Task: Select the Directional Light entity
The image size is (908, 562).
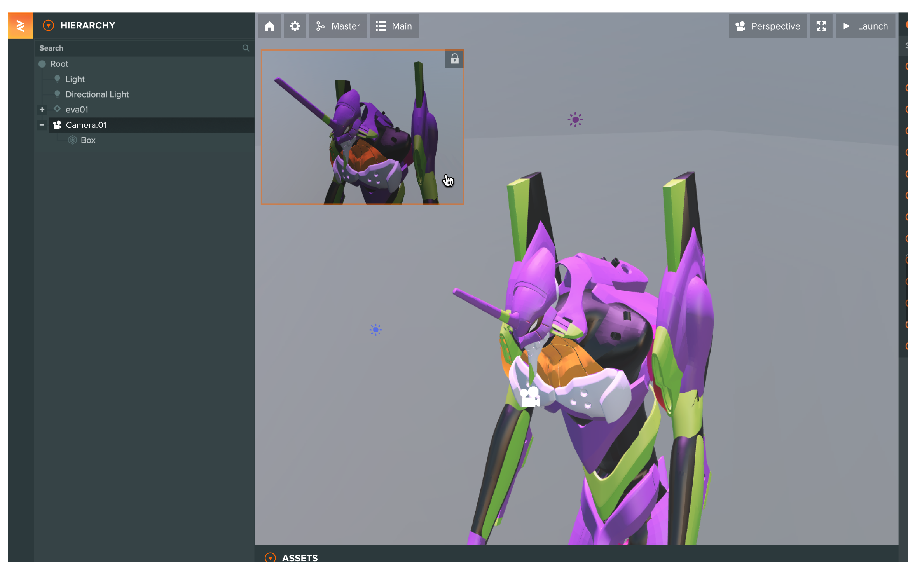Action: 97,94
